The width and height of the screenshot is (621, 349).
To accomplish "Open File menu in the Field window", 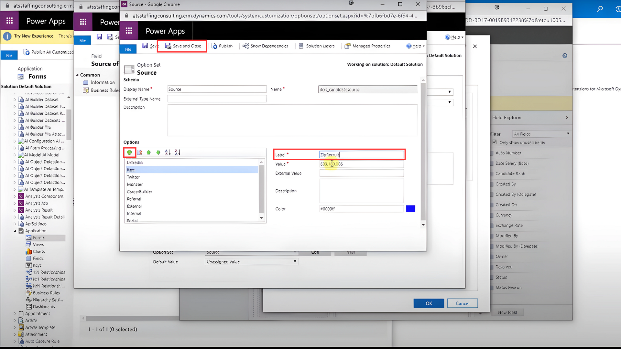I will pos(82,40).
